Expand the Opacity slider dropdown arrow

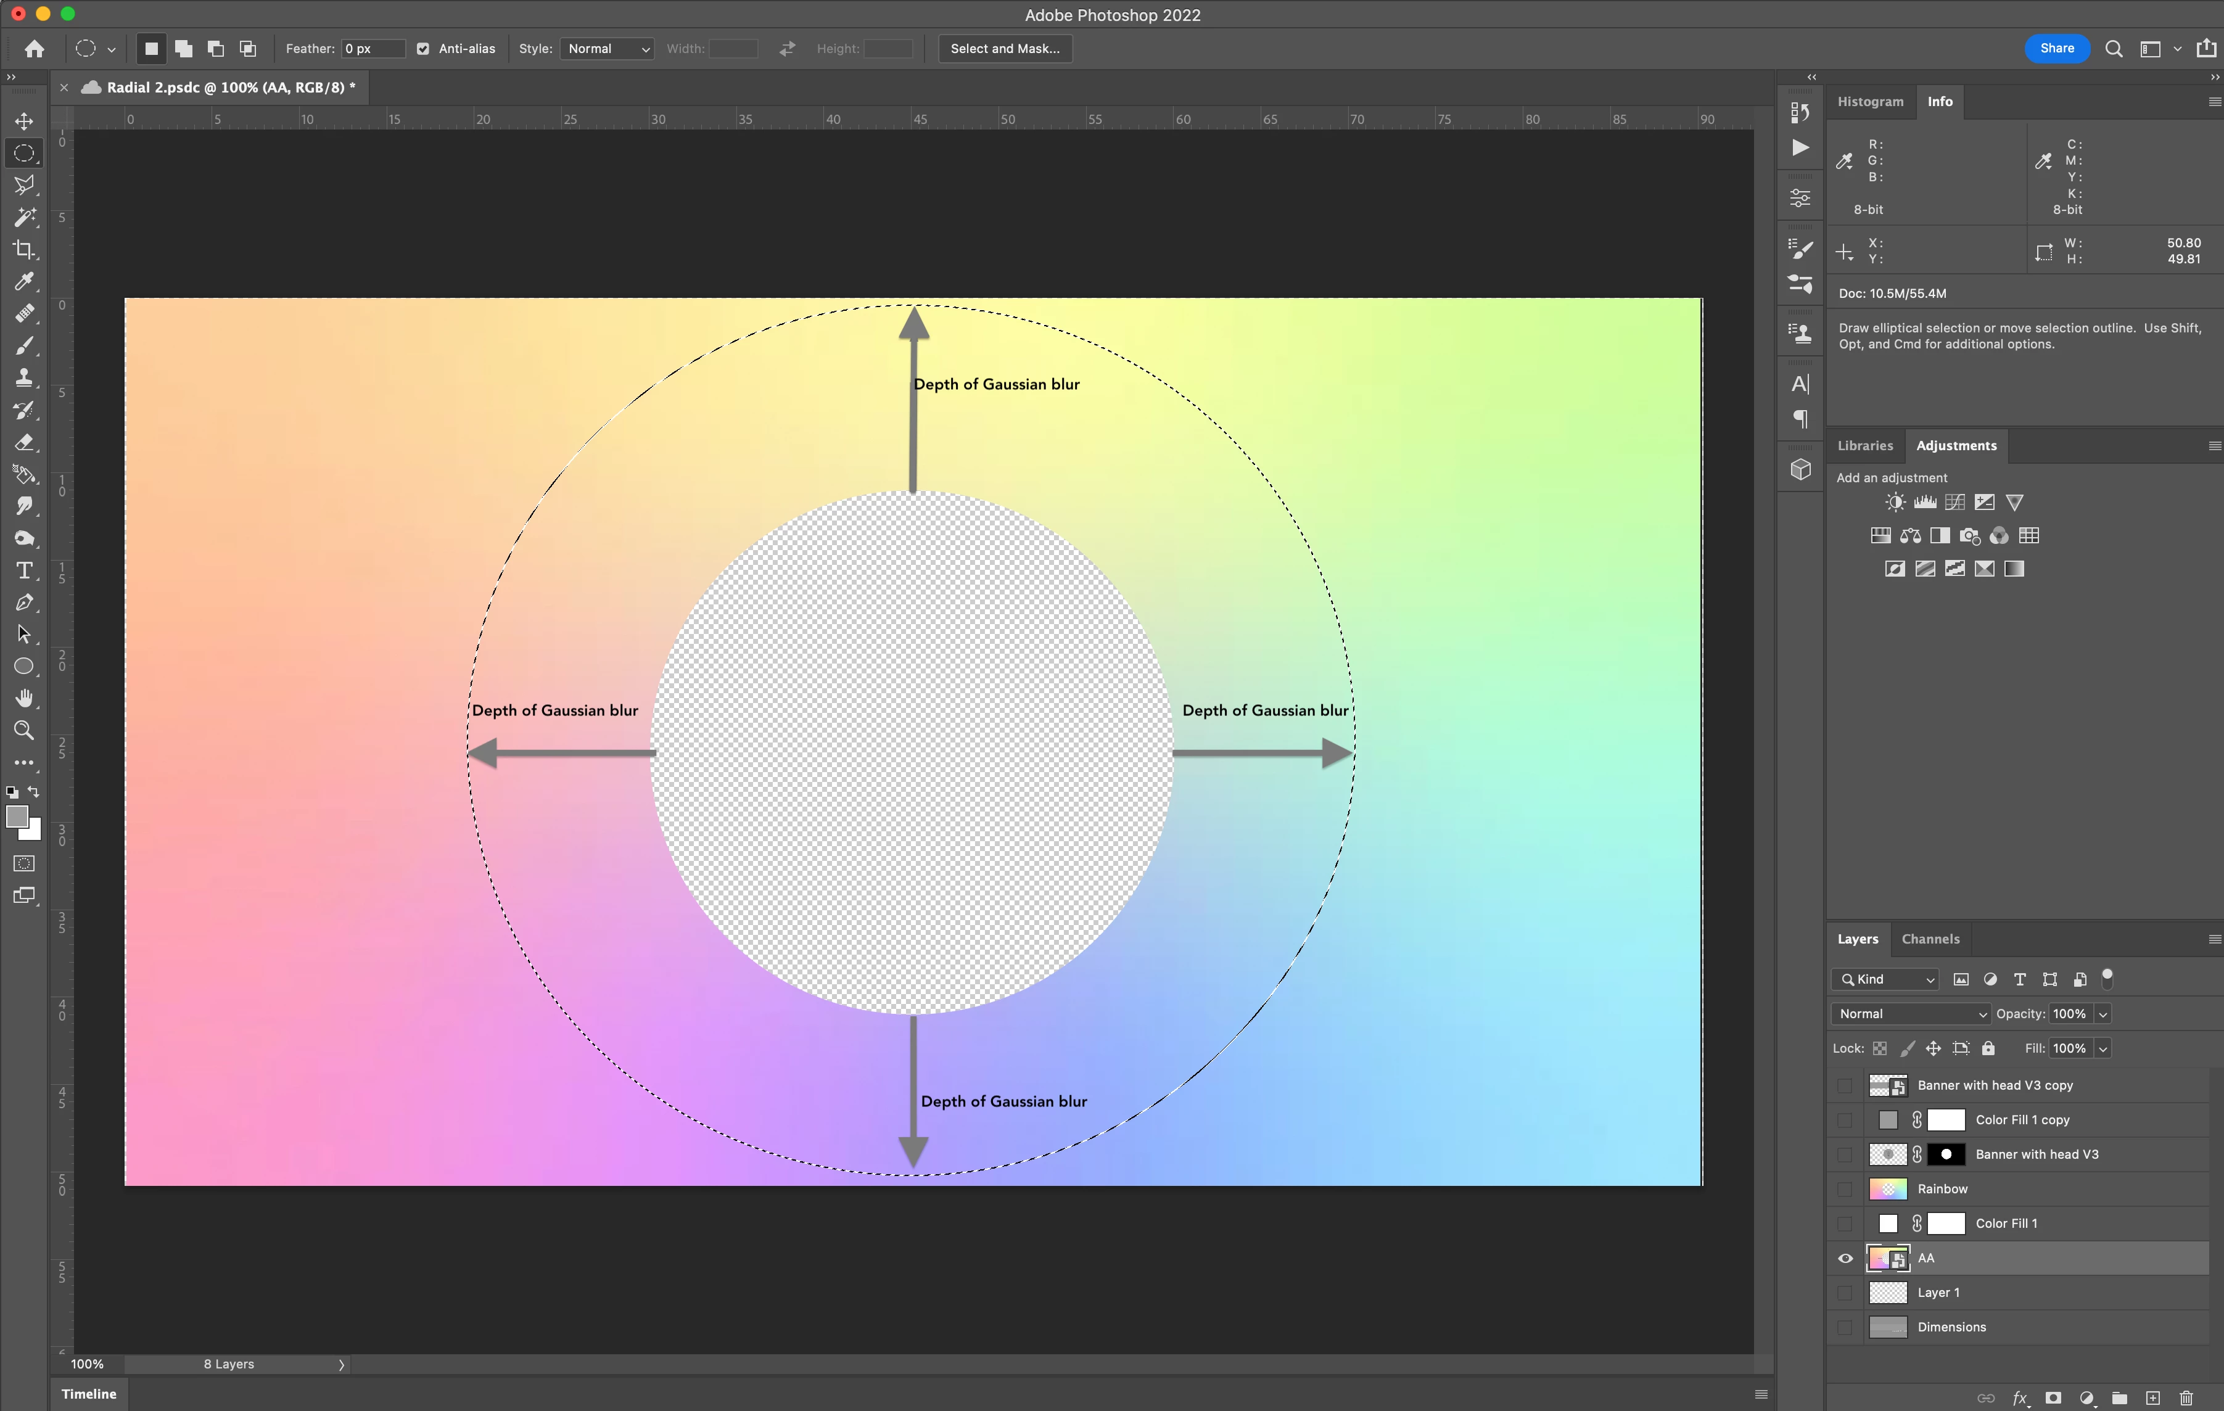2103,1014
